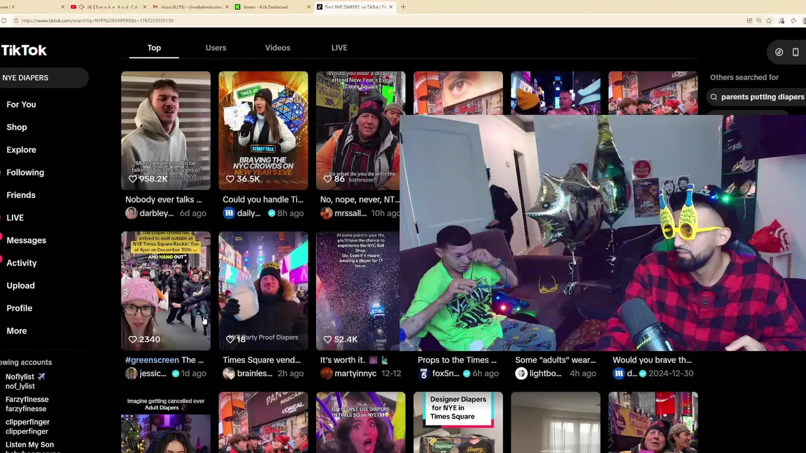
Task: Click the martyinnyc username text
Action: [x=356, y=374]
